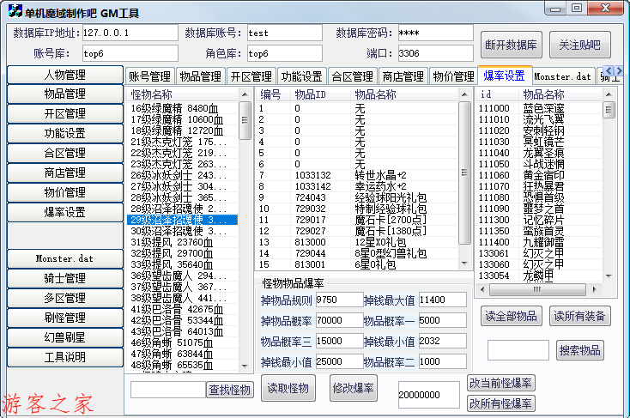
Task: Switch to the 账号管理 tab
Action: [x=150, y=76]
